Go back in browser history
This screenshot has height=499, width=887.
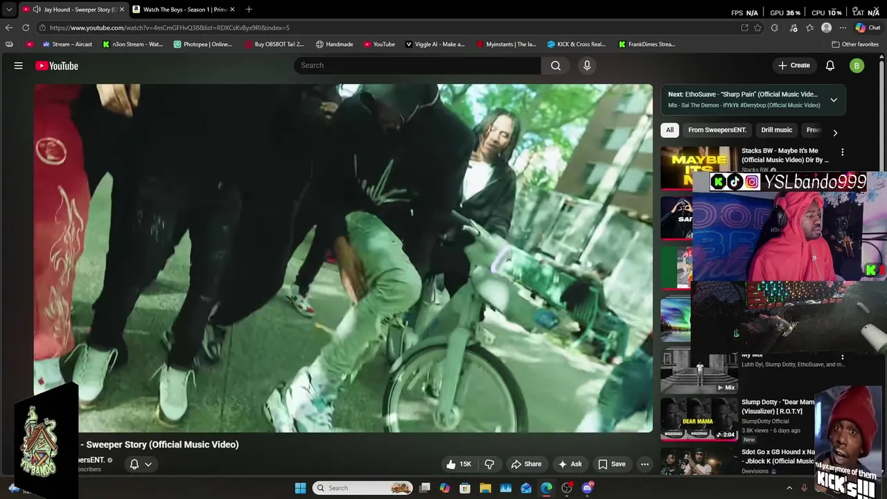(9, 28)
